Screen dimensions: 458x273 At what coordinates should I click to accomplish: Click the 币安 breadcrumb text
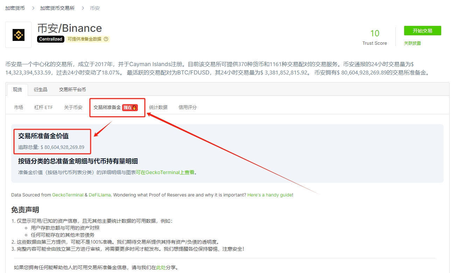(x=95, y=8)
